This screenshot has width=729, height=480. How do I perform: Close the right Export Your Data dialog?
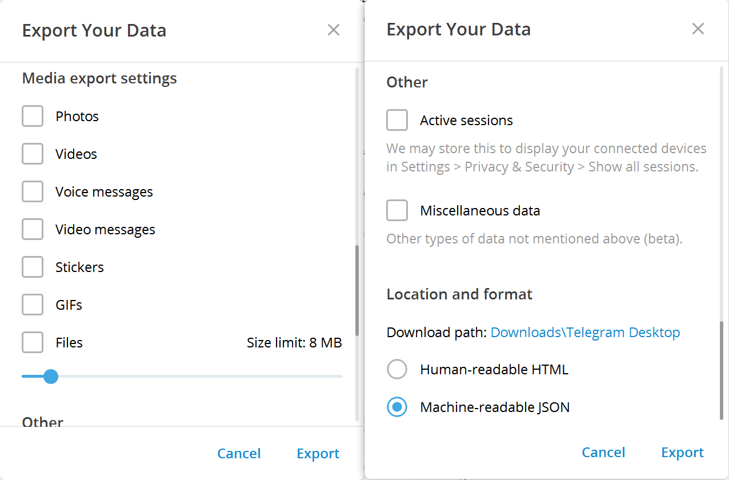(698, 29)
